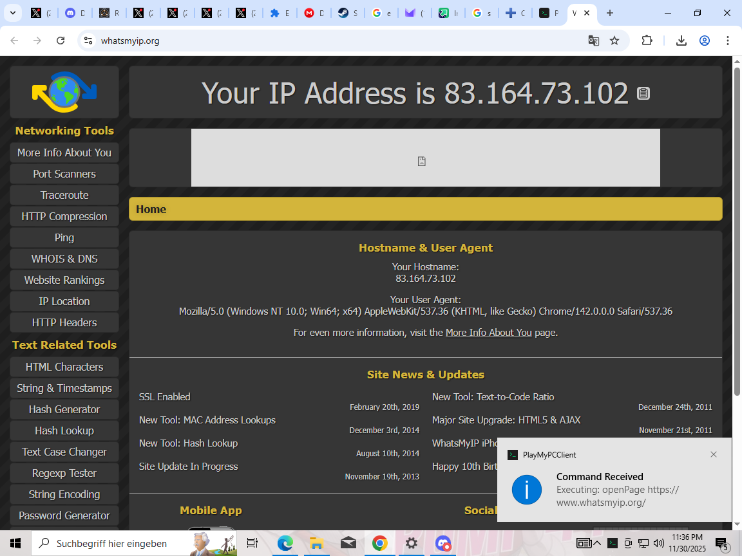This screenshot has height=556, width=742.
Task: Click the page vertical scrollbar
Action: tap(737, 232)
